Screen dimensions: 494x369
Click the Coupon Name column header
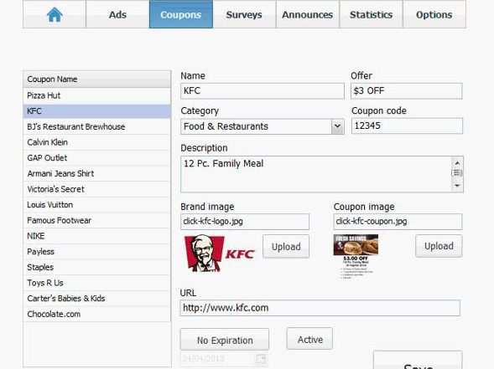pyautogui.click(x=96, y=79)
